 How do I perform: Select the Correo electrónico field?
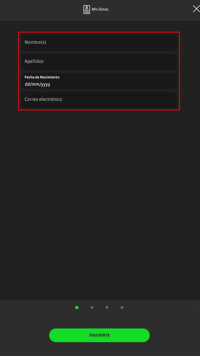[x=99, y=100]
